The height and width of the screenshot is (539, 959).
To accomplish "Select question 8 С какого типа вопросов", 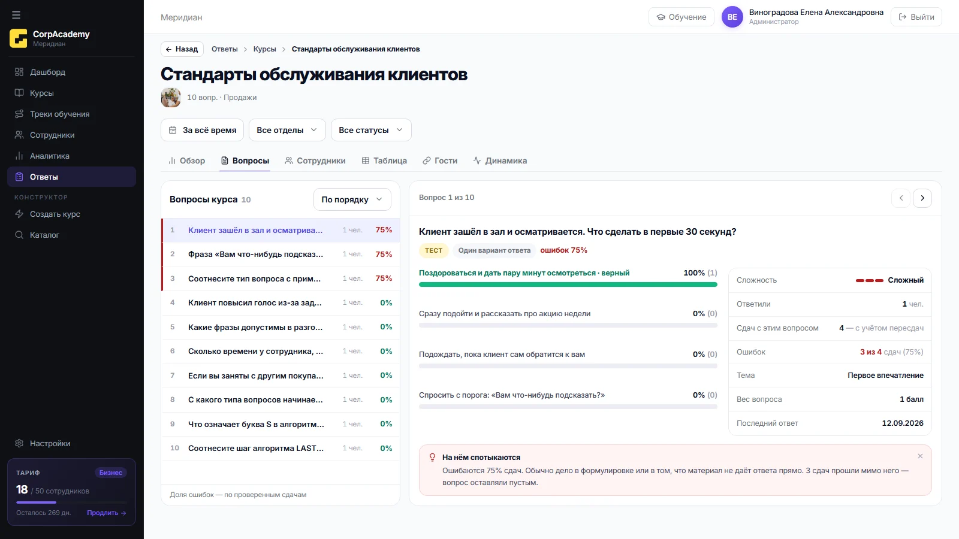I will 281,399.
